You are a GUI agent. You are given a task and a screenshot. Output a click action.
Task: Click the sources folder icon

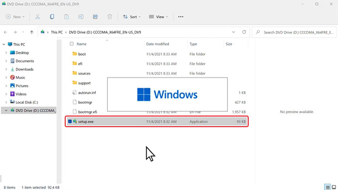click(74, 73)
